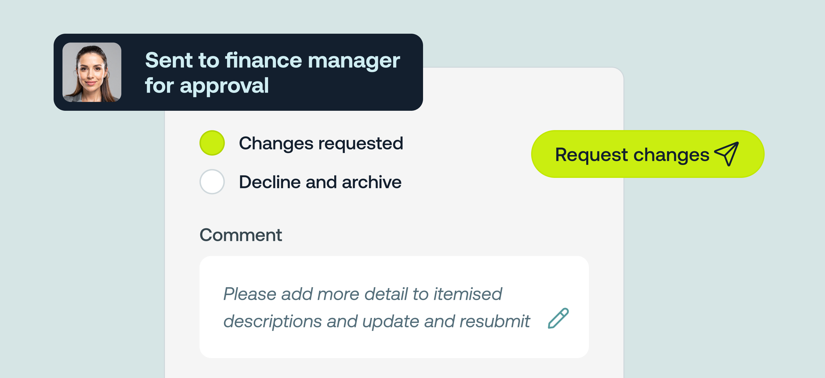Click the pencil edit icon in comment box
The image size is (825, 378).
pyautogui.click(x=558, y=318)
